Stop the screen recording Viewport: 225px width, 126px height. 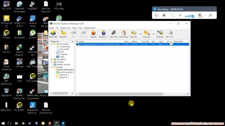(164, 15)
